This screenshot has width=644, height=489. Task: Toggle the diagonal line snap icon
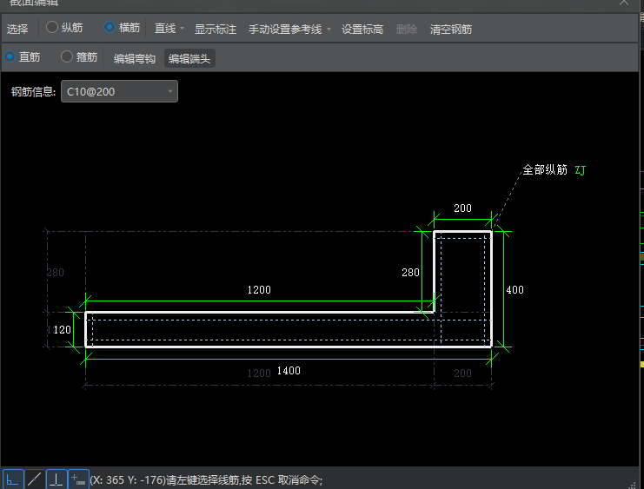coord(35,479)
